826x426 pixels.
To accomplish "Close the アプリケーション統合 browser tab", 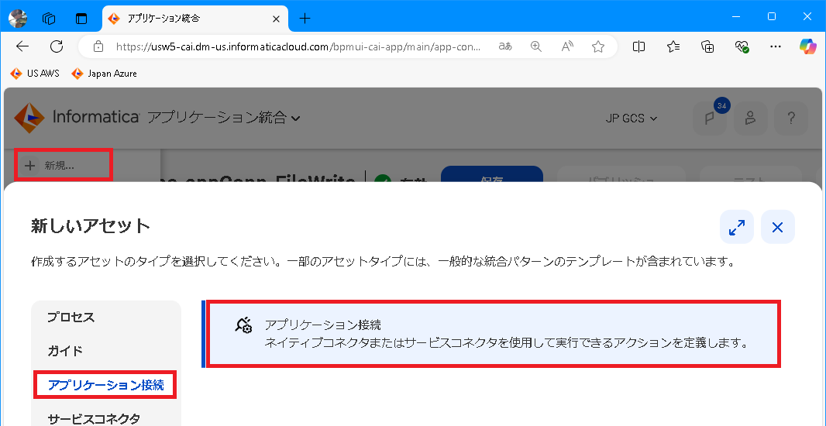I will point(276,19).
